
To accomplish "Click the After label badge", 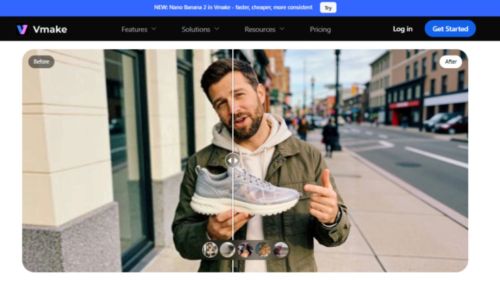I will click(451, 62).
